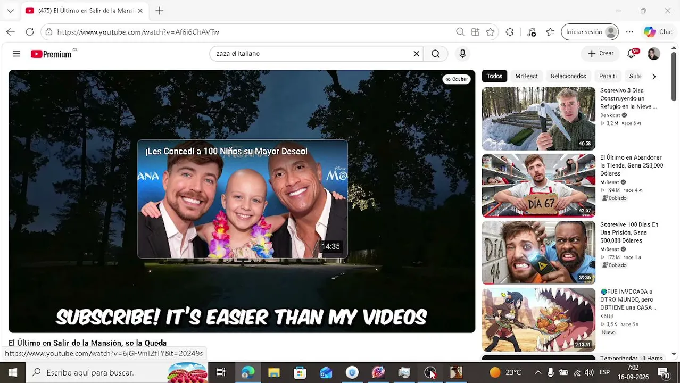Open a new browser tab

159,11
